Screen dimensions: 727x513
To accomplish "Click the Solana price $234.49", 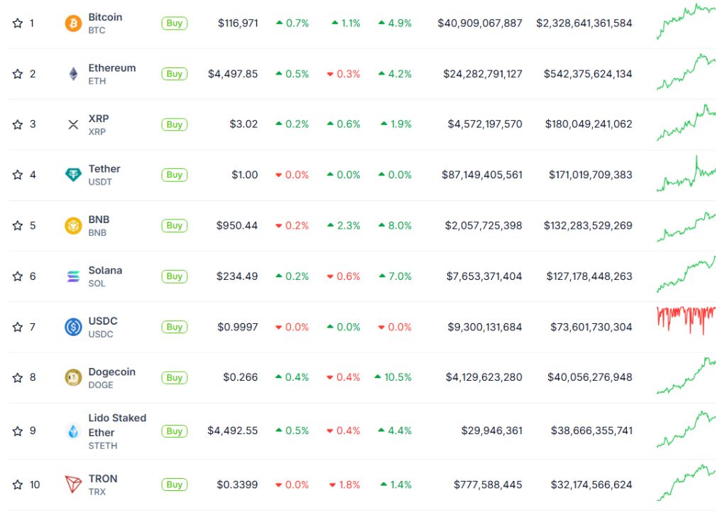I will tap(237, 276).
